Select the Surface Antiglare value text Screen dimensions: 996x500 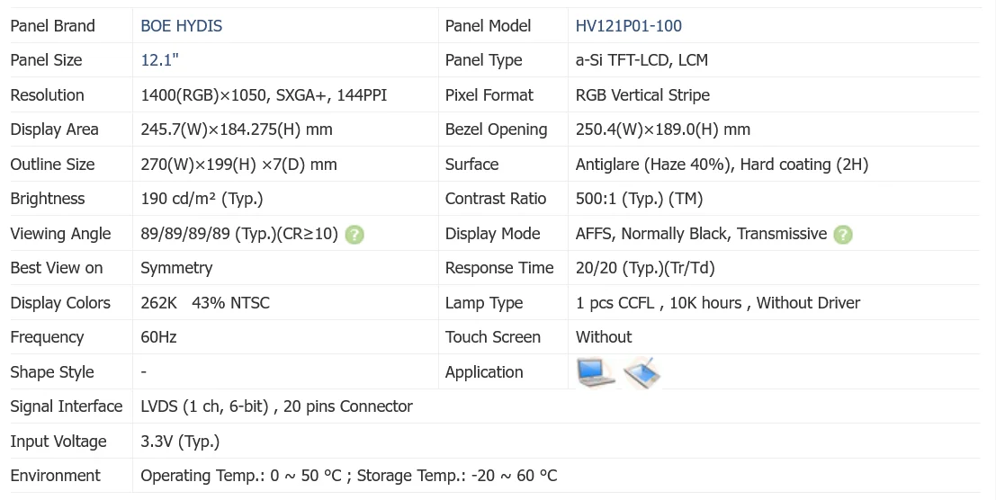(722, 165)
